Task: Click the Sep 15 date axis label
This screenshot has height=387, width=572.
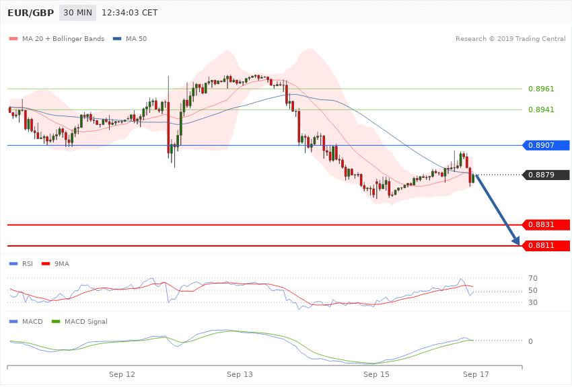Action: [376, 374]
